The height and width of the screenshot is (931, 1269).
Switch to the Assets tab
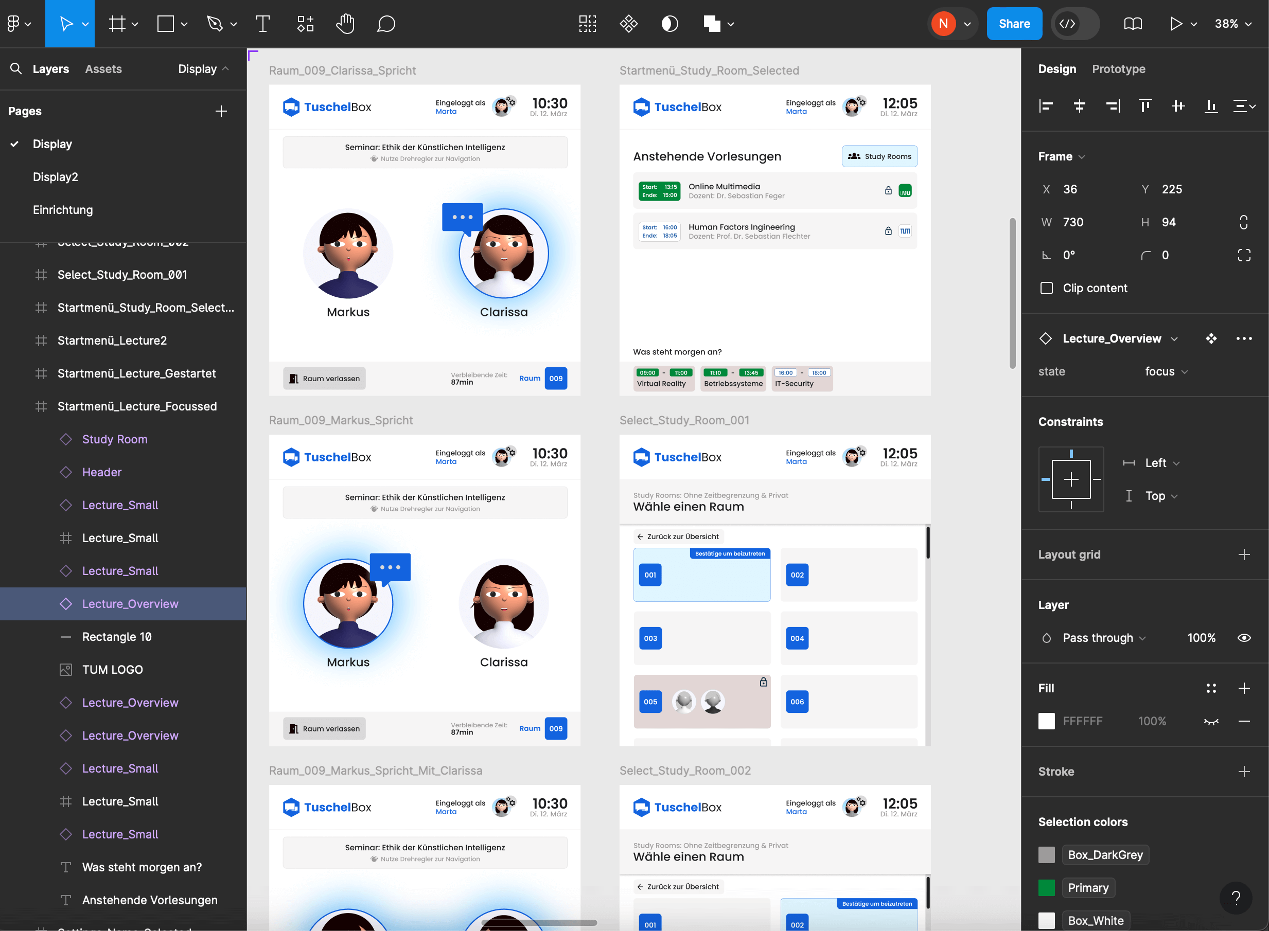pos(104,68)
